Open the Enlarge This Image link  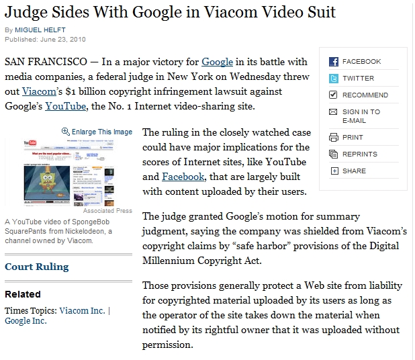pos(102,132)
